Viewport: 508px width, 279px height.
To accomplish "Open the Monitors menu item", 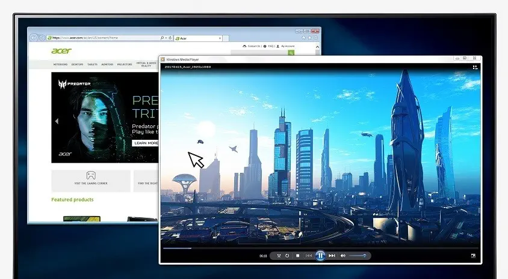I will (107, 64).
